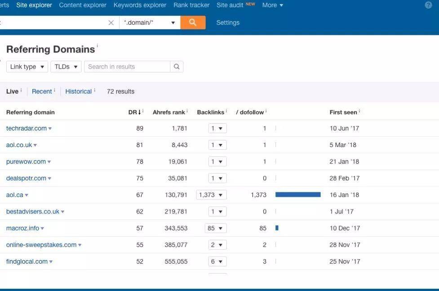
Task: Expand backlinks dropdown for findglocal.com
Action: (x=217, y=261)
